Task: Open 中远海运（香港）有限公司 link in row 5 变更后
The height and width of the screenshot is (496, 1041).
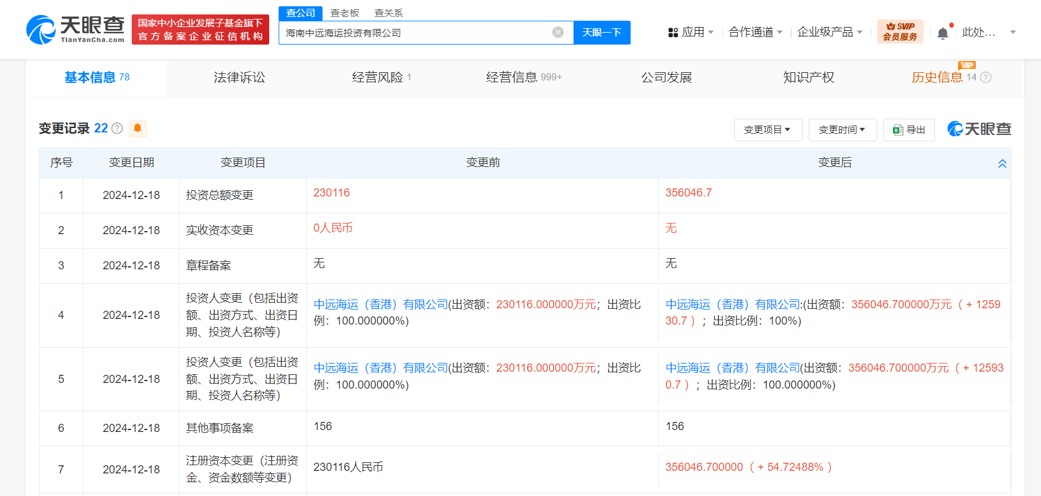Action: tap(733, 368)
